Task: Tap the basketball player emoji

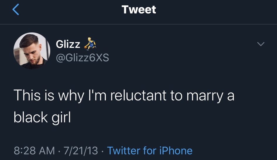Action: 90,44
